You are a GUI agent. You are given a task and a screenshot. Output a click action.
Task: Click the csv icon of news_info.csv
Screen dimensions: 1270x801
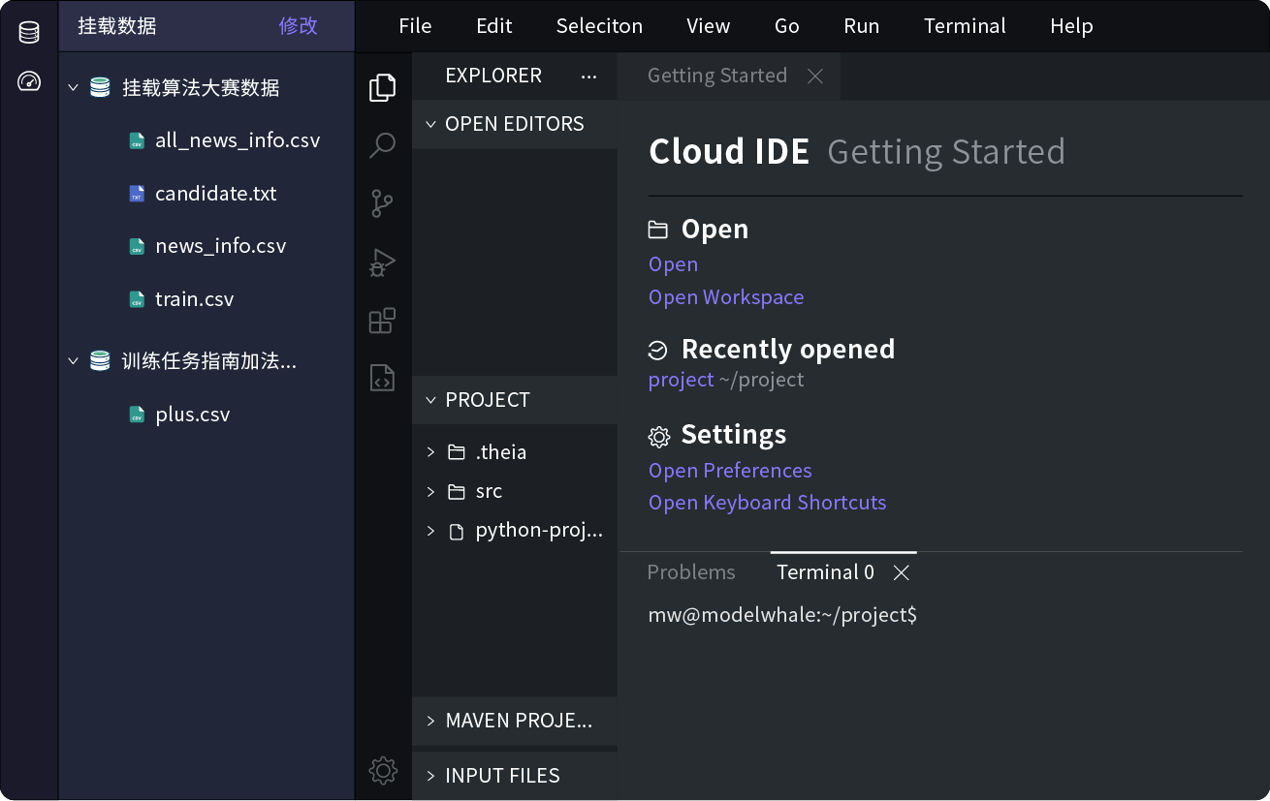(x=137, y=246)
